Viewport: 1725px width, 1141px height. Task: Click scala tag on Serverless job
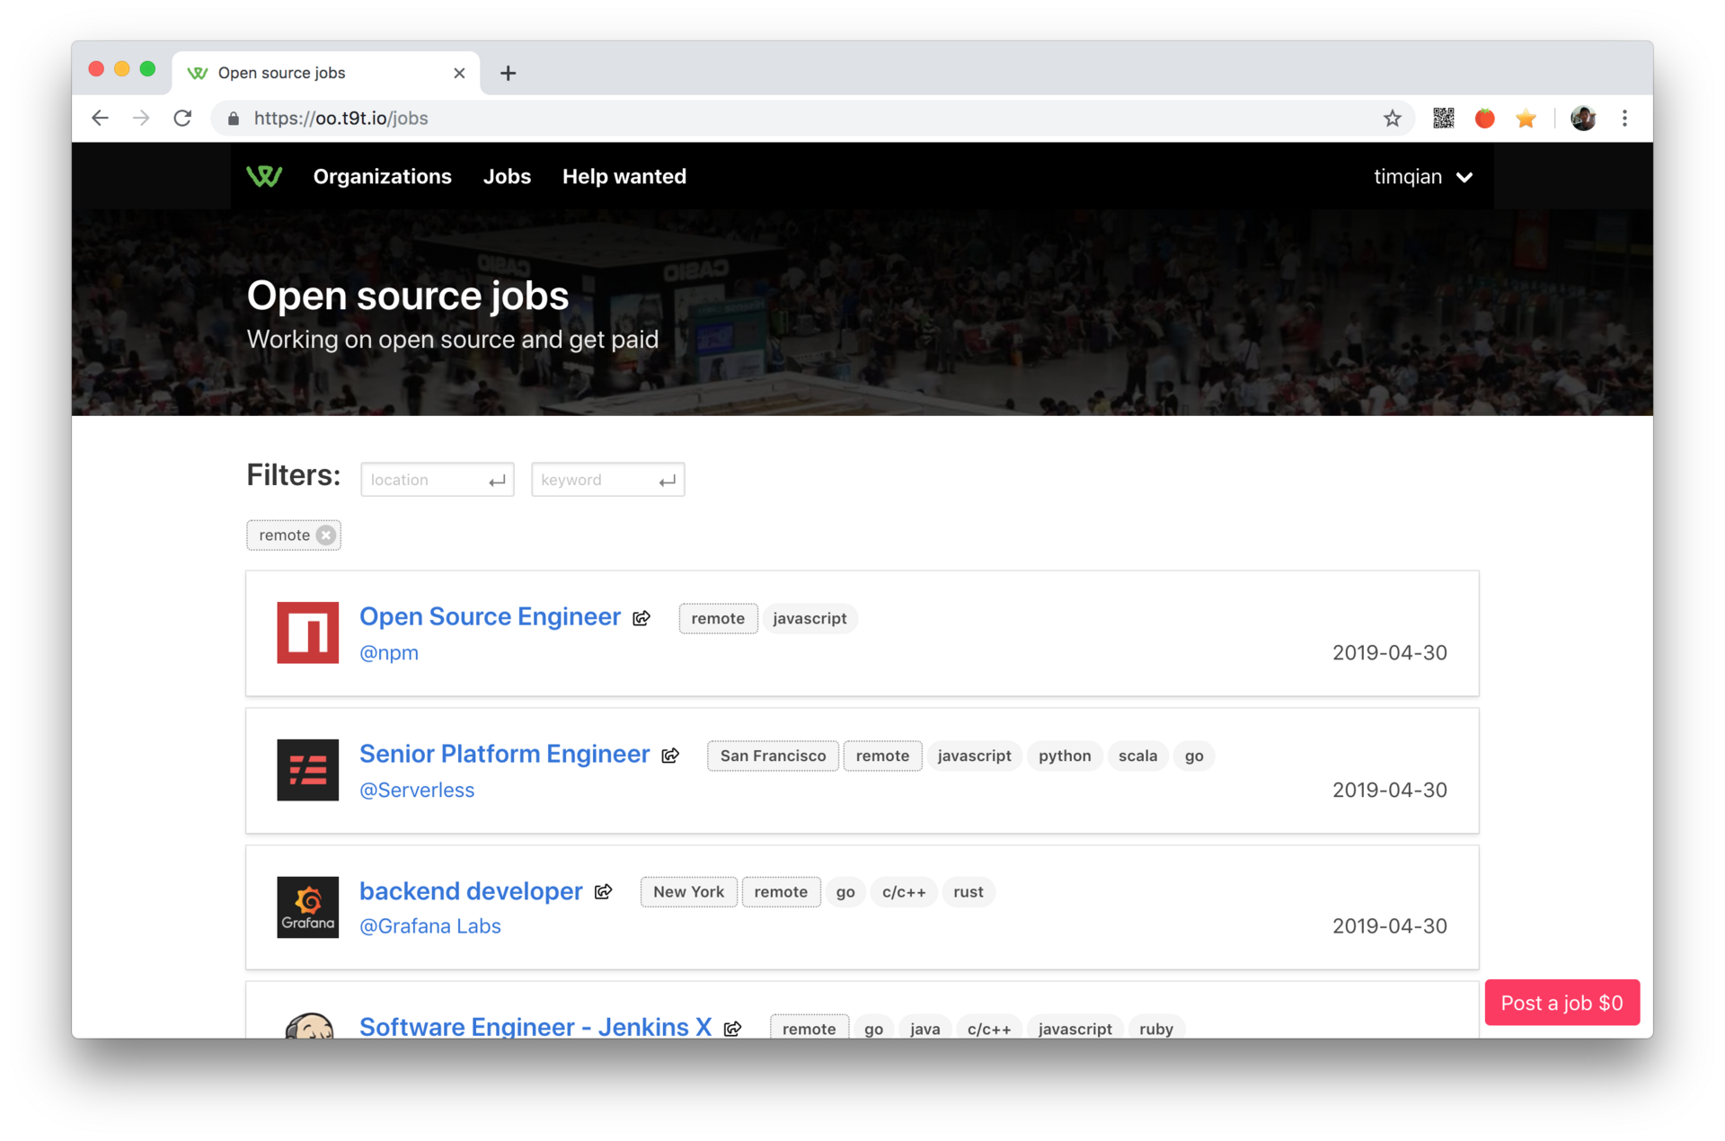[x=1137, y=756]
